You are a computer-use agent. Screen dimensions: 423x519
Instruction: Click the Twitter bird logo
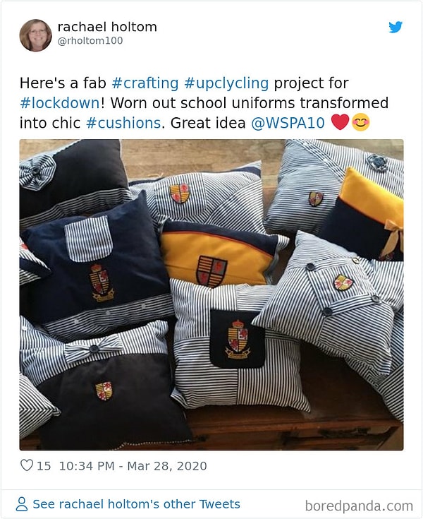(396, 27)
